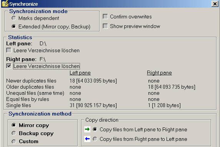Click value 18 [64 093 735 bytes]

(x=172, y=87)
